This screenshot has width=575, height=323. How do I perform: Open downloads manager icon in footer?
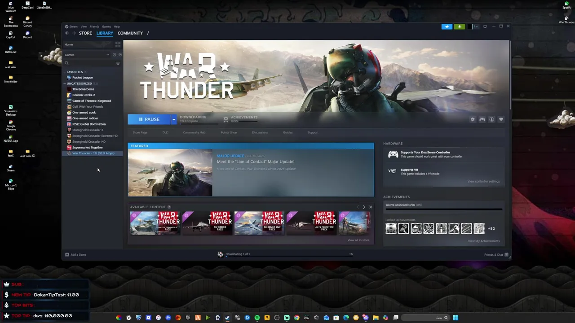(220, 254)
